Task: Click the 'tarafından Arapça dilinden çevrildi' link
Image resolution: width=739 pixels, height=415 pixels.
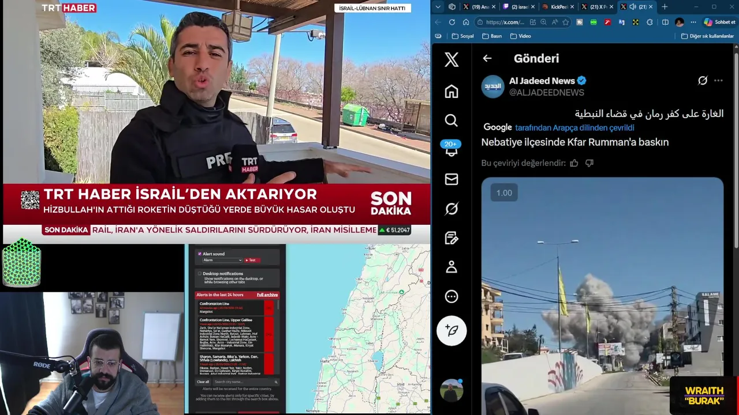Action: (574, 127)
